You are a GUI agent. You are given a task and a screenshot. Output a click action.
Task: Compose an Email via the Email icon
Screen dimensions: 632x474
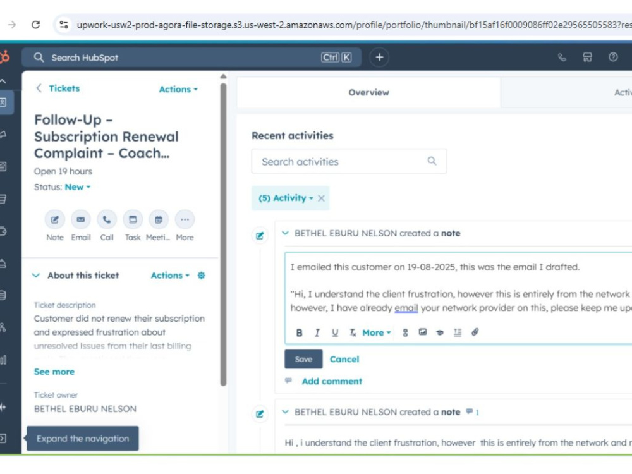tap(81, 220)
